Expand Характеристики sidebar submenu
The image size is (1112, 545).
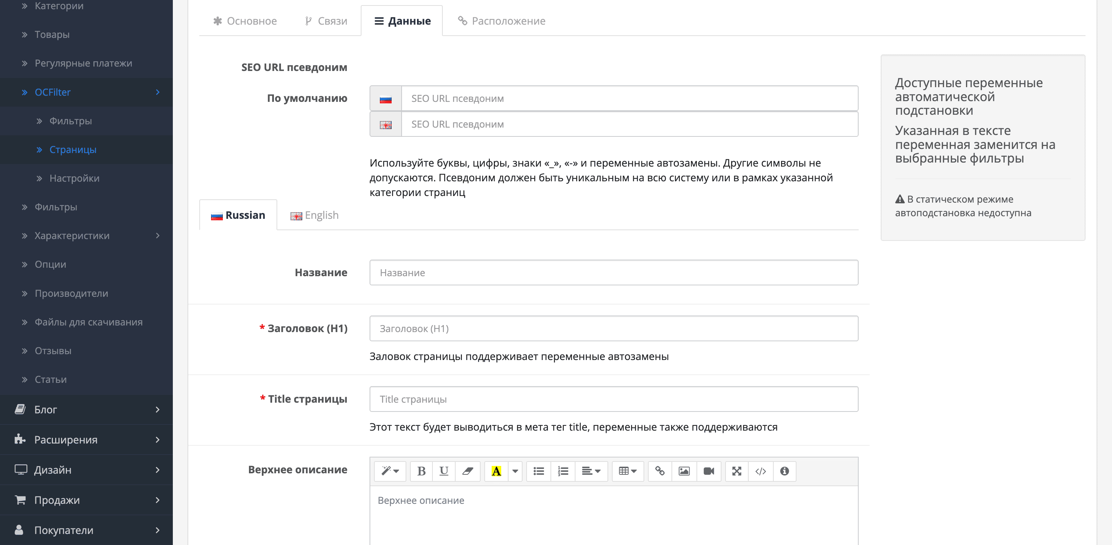(86, 236)
